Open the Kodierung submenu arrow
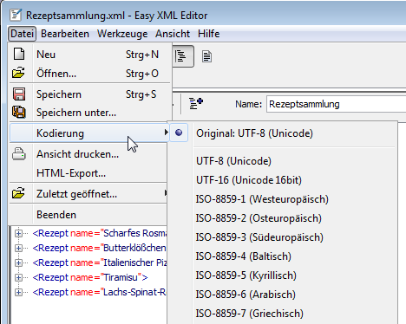Image resolution: width=406 pixels, height=324 pixels. pos(166,133)
